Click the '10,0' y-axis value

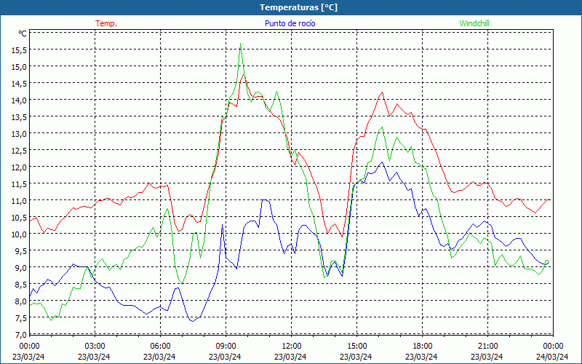pos(20,234)
